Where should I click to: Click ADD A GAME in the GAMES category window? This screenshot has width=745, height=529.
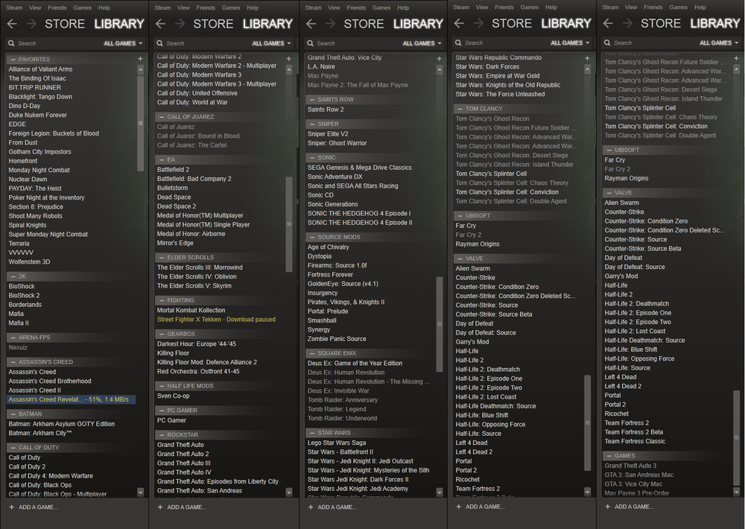[629, 507]
